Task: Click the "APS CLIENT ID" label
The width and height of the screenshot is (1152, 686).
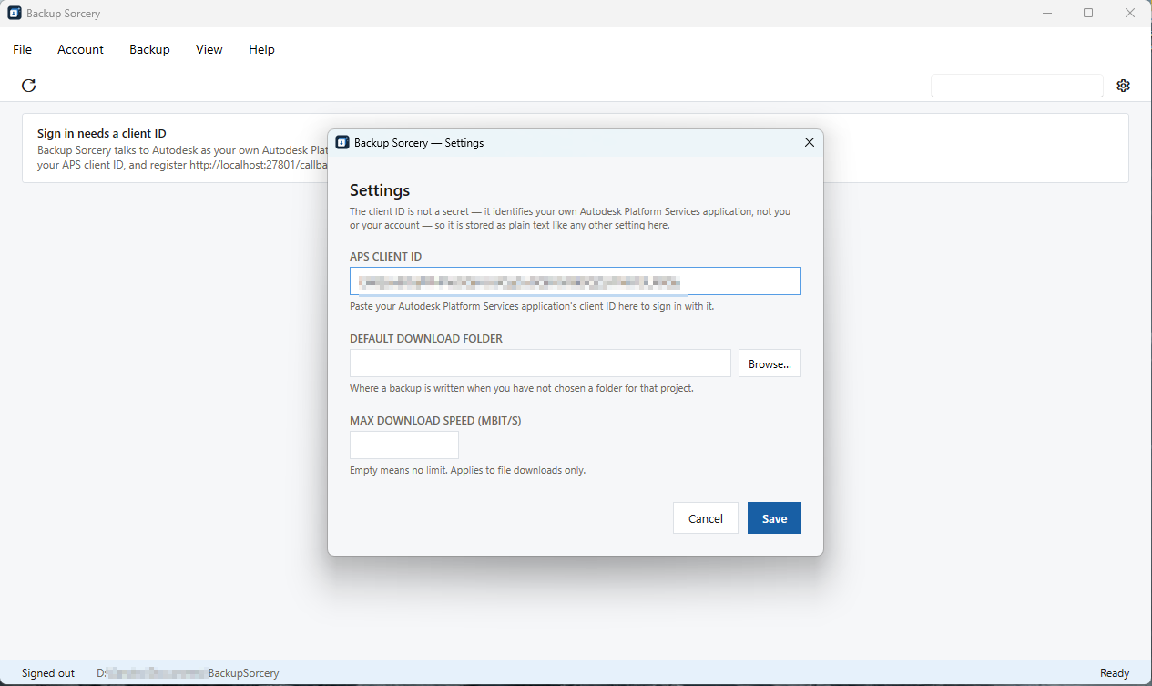Action: coord(386,257)
